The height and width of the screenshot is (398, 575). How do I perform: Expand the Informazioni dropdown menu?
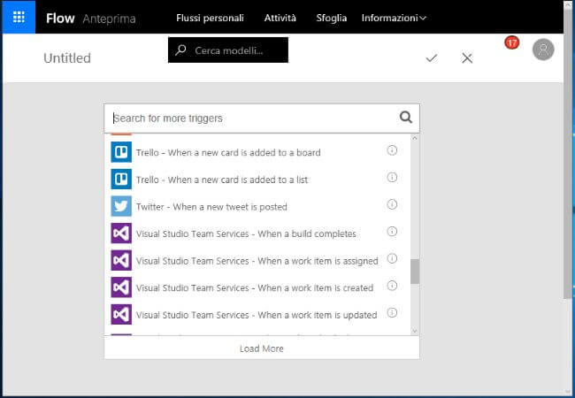pyautogui.click(x=394, y=18)
